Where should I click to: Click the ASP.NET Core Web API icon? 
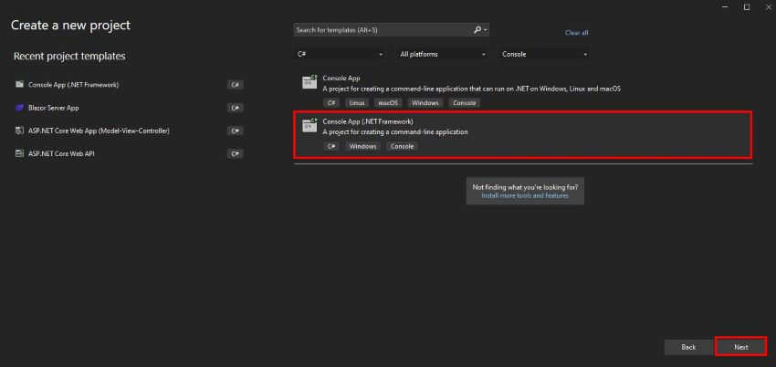pos(20,153)
